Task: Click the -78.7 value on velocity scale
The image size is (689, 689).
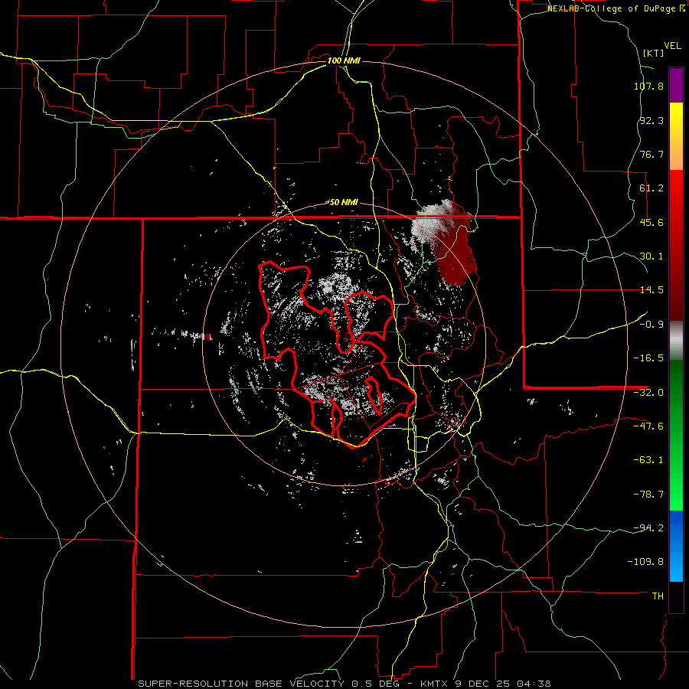Action: point(648,495)
